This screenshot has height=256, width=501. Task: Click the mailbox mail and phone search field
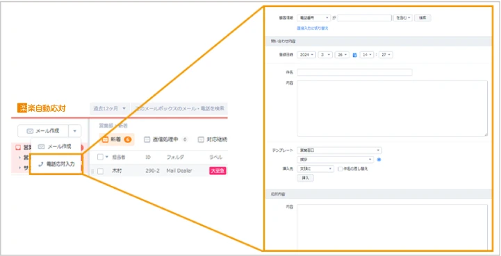pyautogui.click(x=179, y=108)
